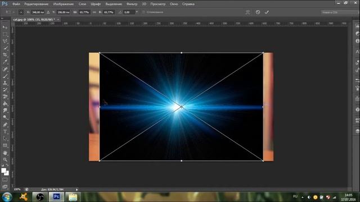The height and width of the screenshot is (202, 360).
Task: Open the Просмотр menu
Action: [x=157, y=4]
